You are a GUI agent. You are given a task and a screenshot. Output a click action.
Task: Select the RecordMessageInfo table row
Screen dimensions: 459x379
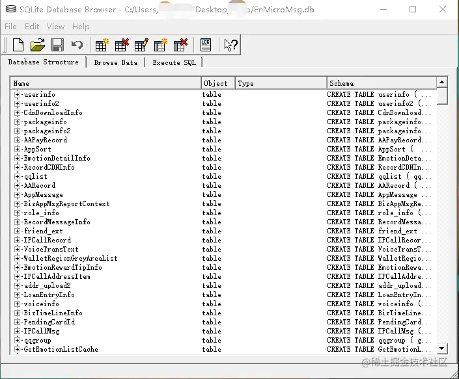[223, 222]
